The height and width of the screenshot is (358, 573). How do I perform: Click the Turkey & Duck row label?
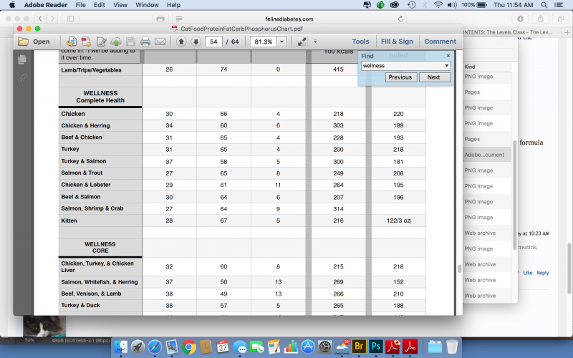(80, 305)
